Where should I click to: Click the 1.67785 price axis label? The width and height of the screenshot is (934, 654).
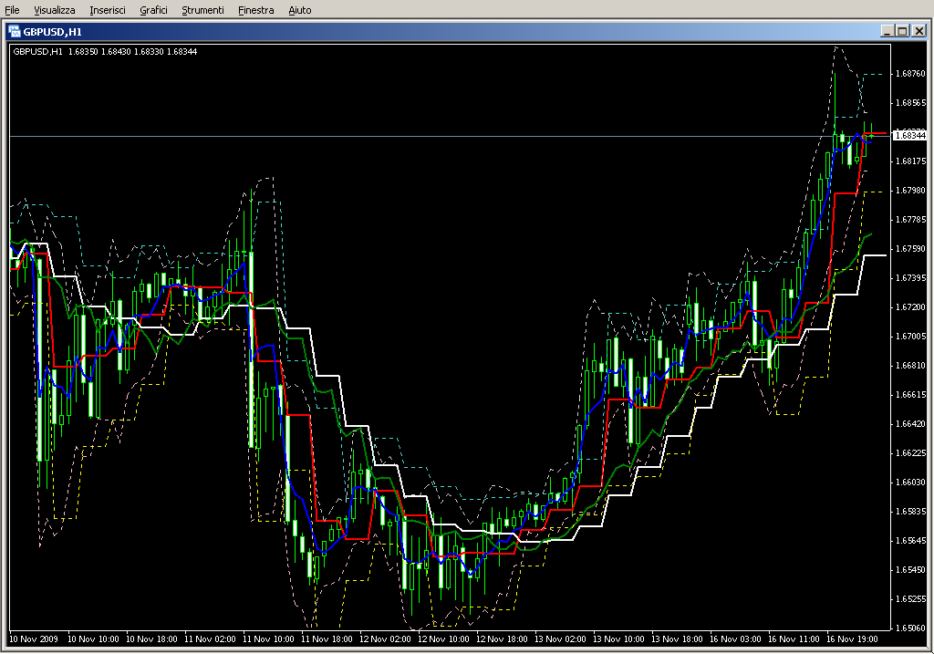click(x=911, y=220)
